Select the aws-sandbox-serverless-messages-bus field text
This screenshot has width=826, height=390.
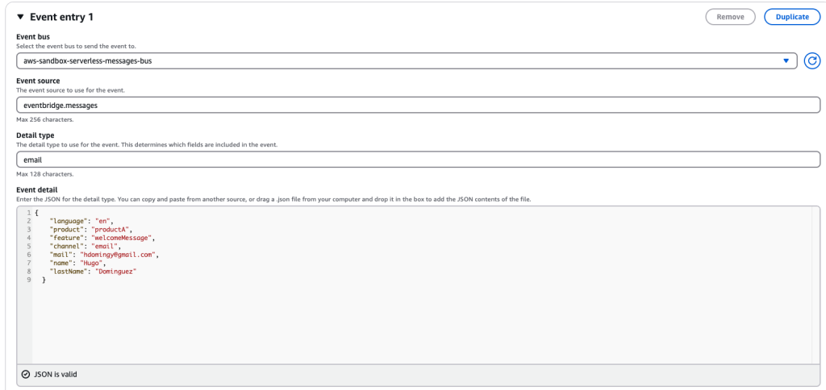pos(87,61)
